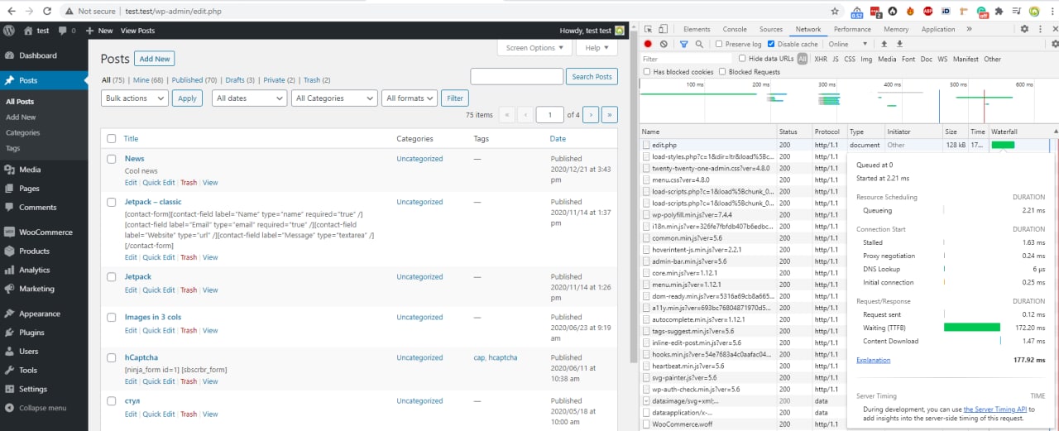The height and width of the screenshot is (431, 1059).
Task: Click the network Filter text field
Action: pos(685,59)
